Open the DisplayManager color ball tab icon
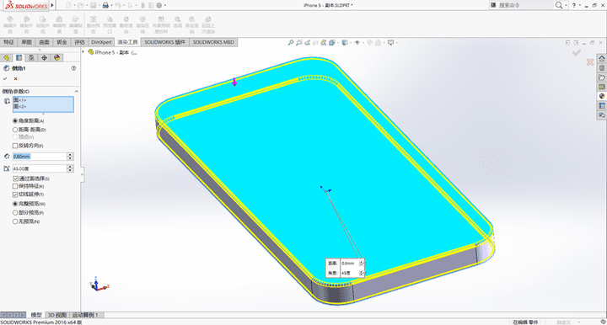The height and width of the screenshot is (325, 607). (x=57, y=57)
